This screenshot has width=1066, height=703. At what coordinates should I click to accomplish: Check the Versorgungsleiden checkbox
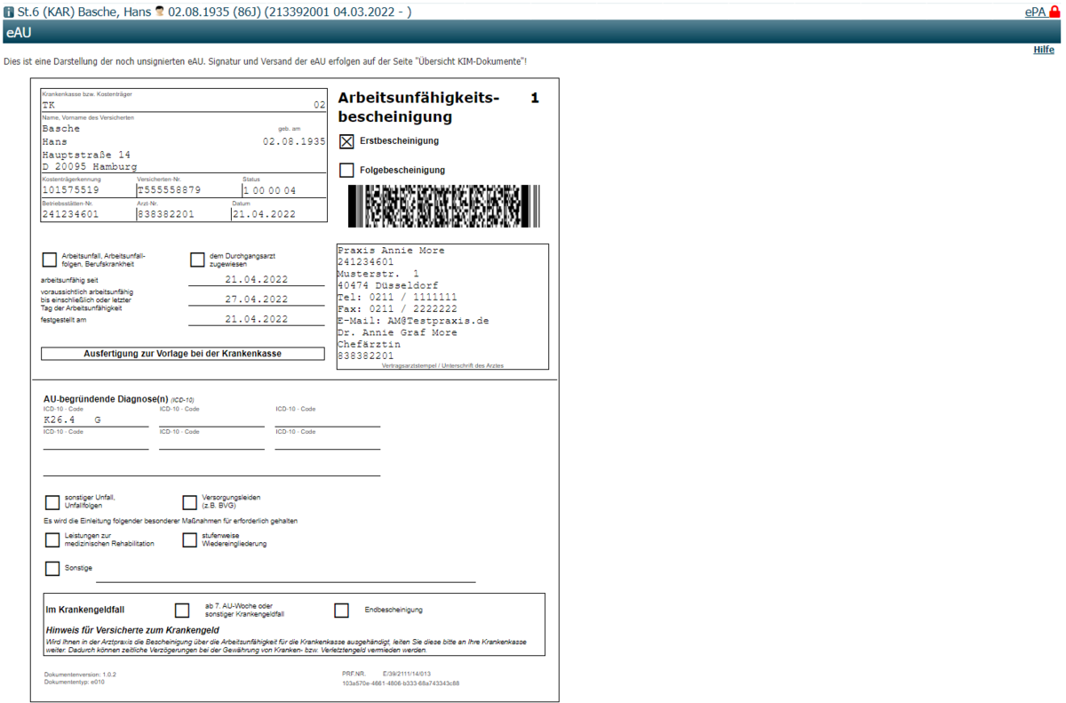pos(189,502)
